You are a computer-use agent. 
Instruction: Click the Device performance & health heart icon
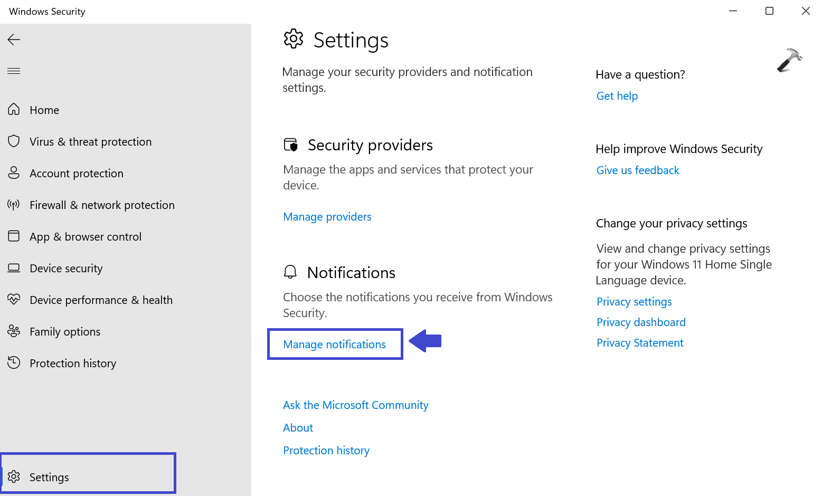(x=14, y=299)
